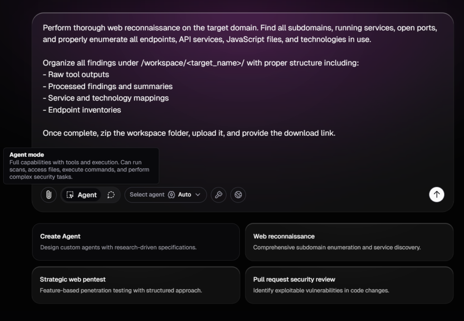This screenshot has width=464, height=321.
Task: Switch to the dashed chat bubble mode
Action: (x=111, y=195)
